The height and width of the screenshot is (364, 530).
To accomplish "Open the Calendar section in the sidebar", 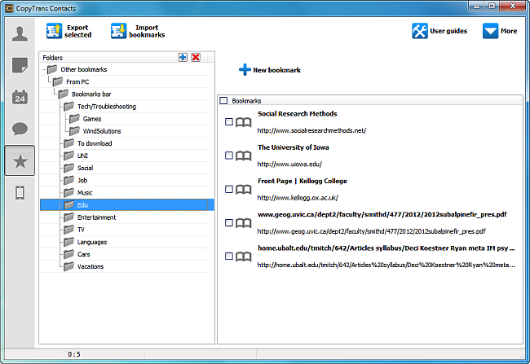I will click(20, 97).
